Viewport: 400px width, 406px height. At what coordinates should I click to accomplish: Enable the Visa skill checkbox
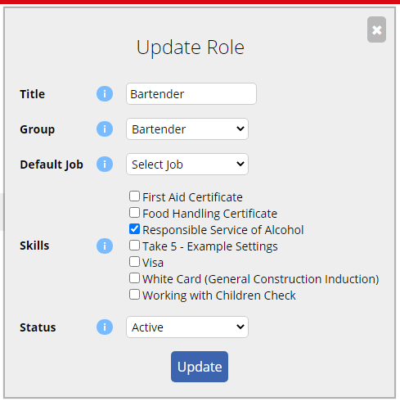coord(134,262)
